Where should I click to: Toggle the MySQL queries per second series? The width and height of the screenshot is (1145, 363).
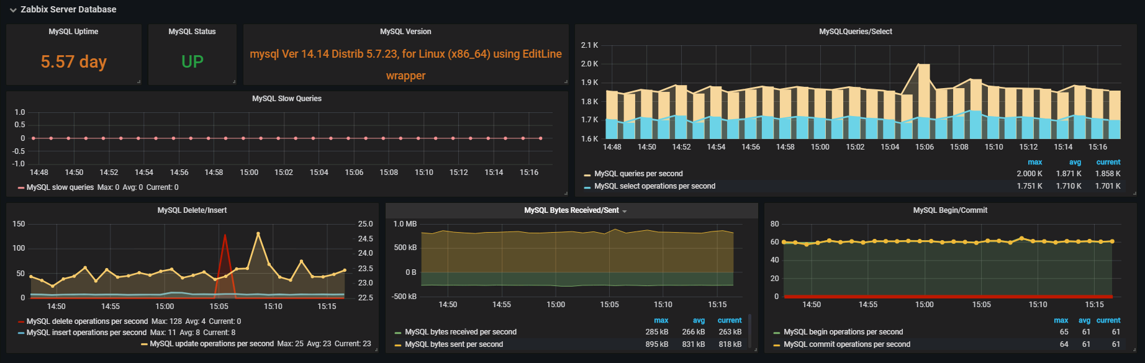(638, 174)
